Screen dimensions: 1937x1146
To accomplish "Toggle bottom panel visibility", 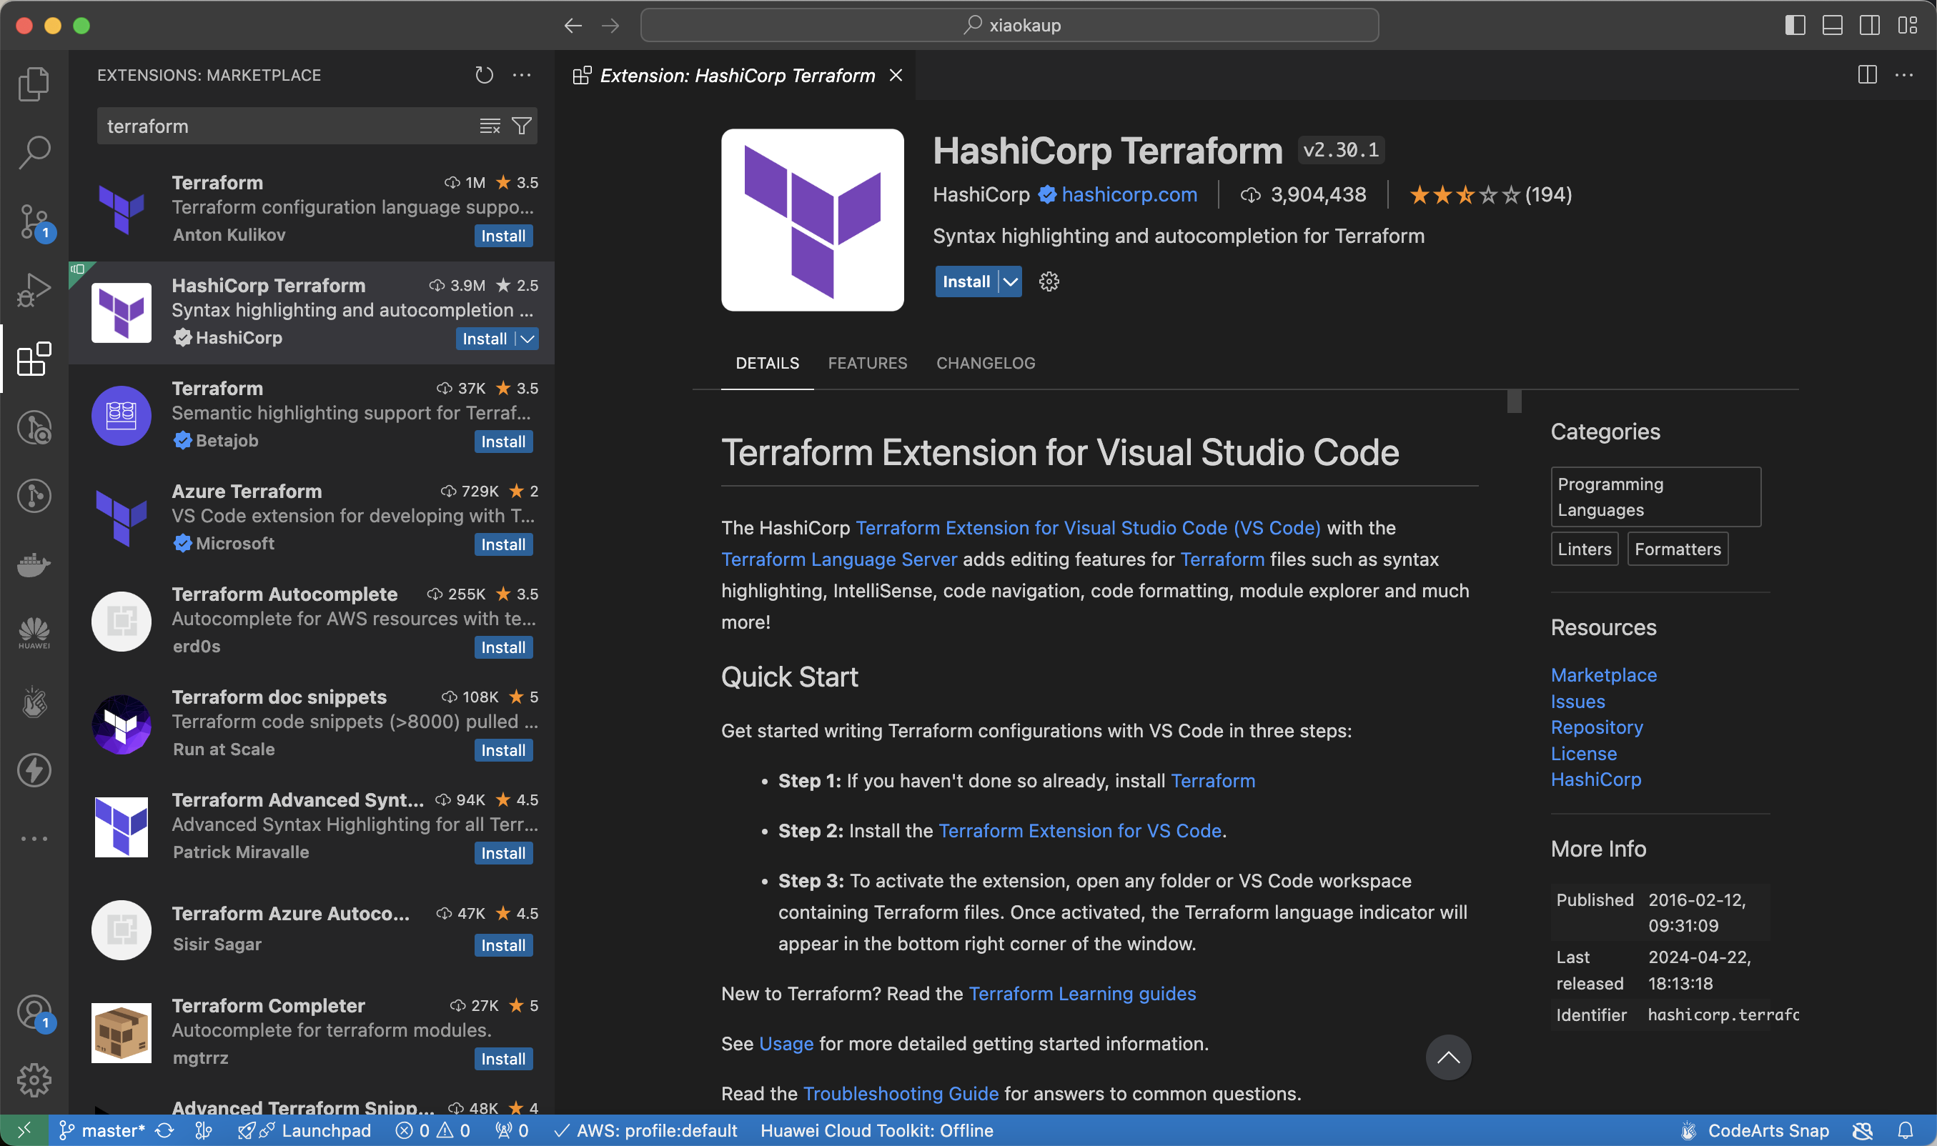I will 1832,26.
